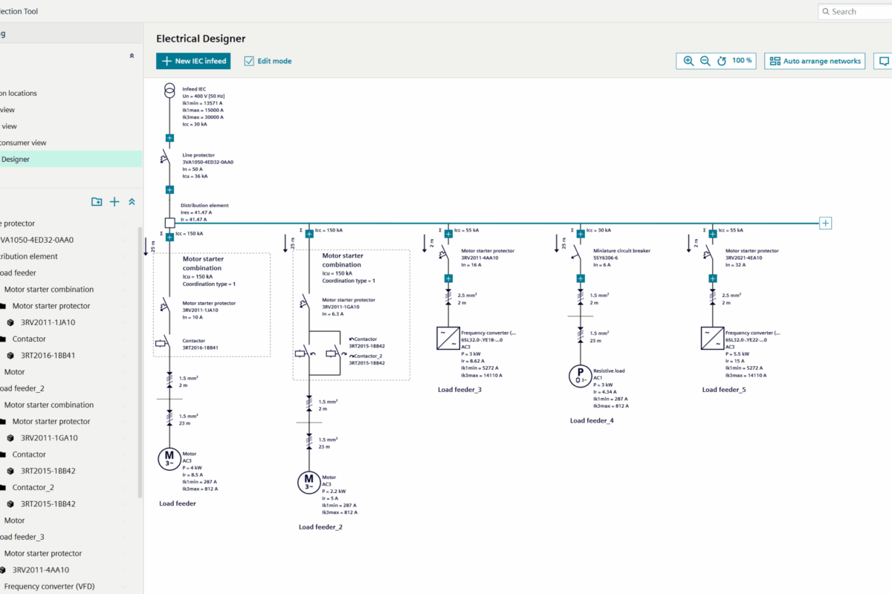The image size is (892, 594).
Task: Select the Load feeder motor symbol
Action: [169, 459]
